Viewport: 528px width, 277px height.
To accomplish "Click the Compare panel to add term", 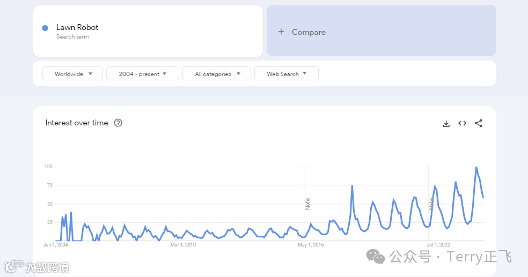I will click(x=382, y=31).
